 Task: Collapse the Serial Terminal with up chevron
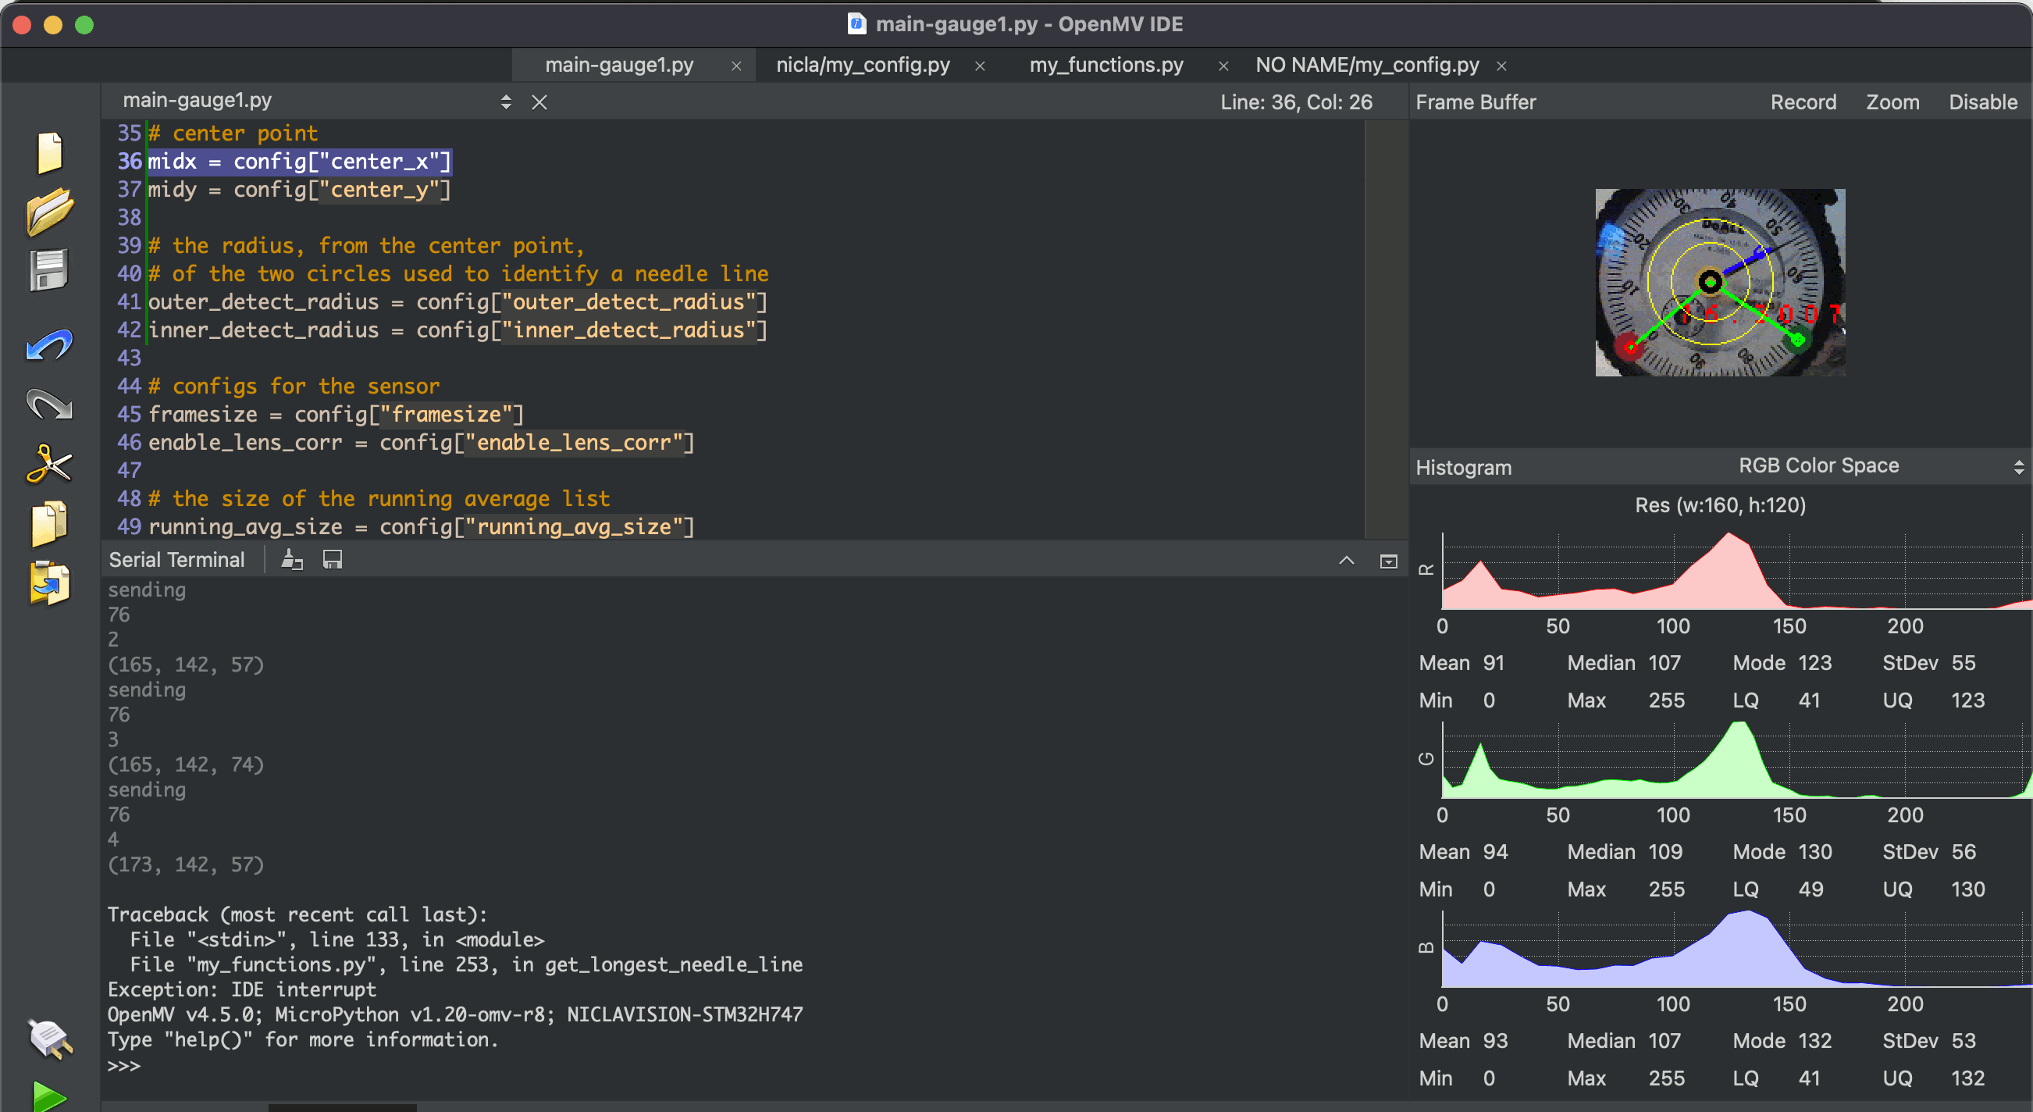coord(1347,561)
